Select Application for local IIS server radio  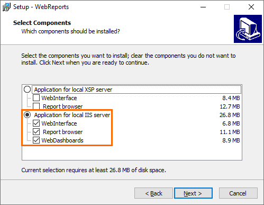point(28,115)
